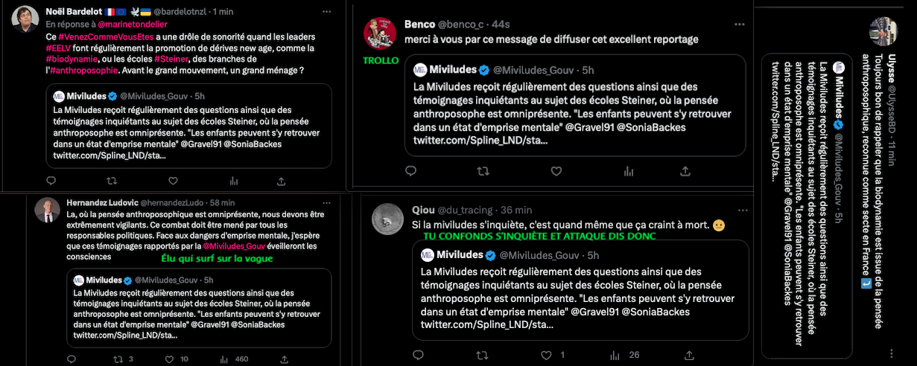The height and width of the screenshot is (366, 917).
Task: Like Benco's tweet
Action: pos(553,170)
